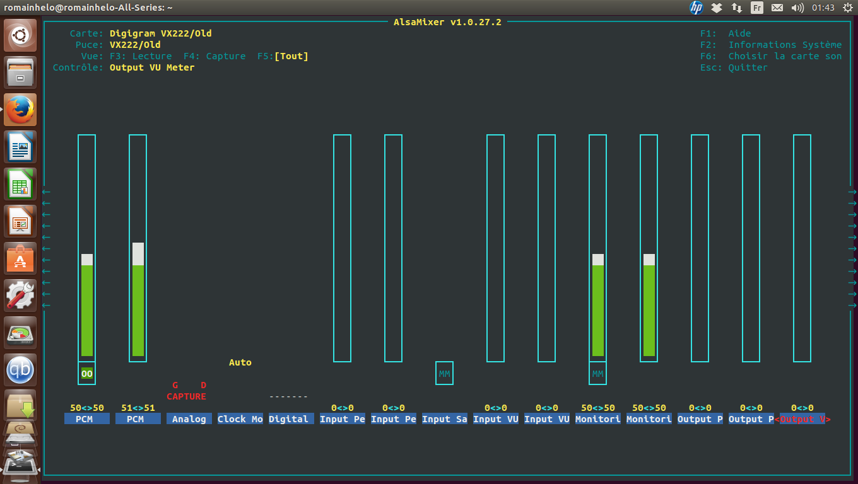The width and height of the screenshot is (858, 484).
Task: Click the HP indicator in the top panel
Action: [x=696, y=8]
